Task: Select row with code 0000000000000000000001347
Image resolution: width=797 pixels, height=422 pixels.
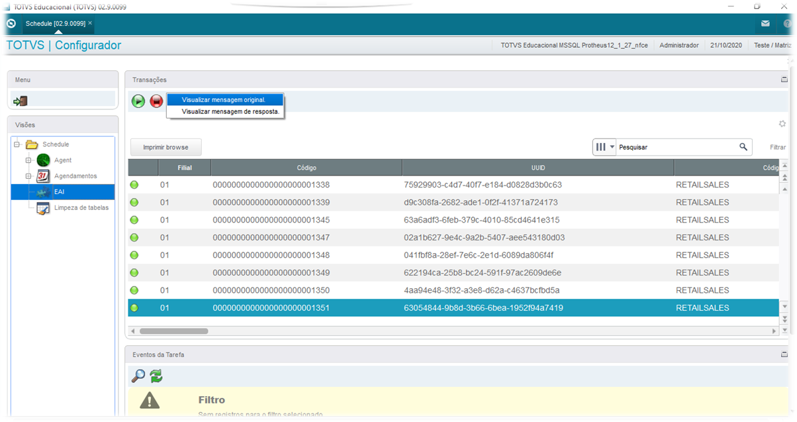Action: point(453,237)
